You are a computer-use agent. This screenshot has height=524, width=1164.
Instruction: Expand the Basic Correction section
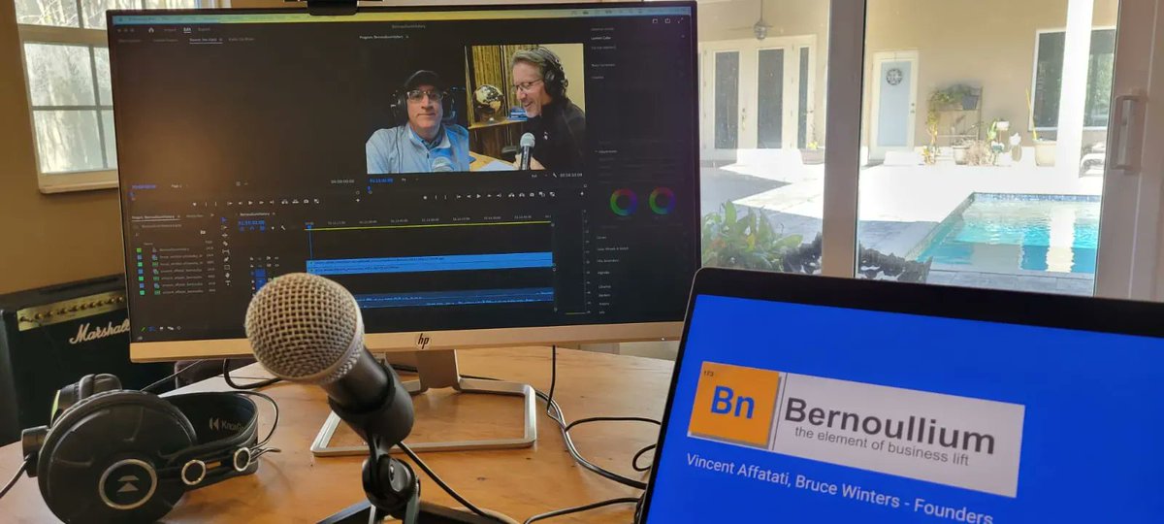click(603, 65)
